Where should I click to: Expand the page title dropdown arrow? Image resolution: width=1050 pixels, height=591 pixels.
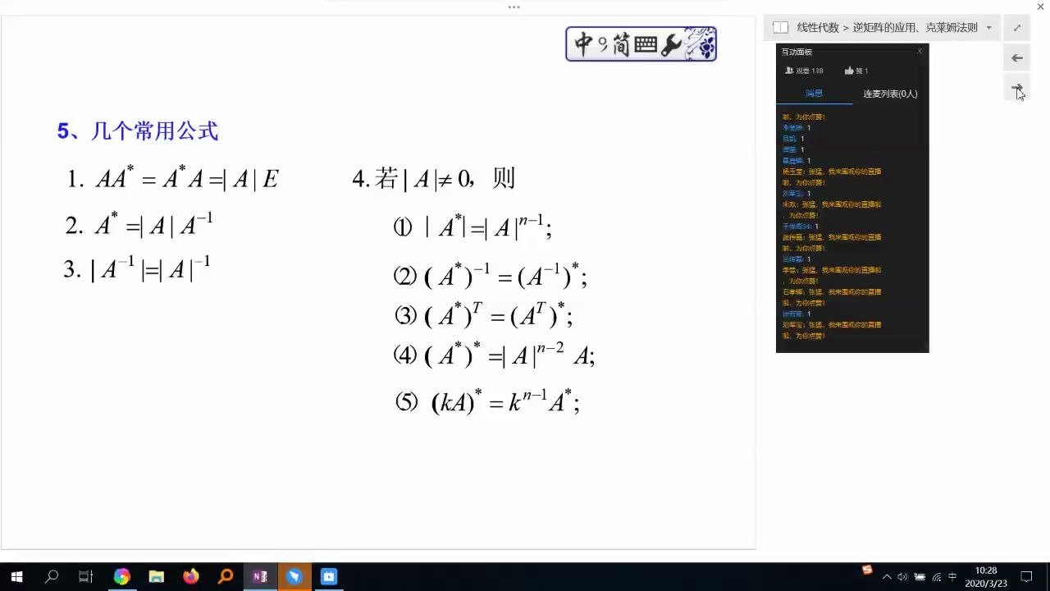(x=988, y=27)
